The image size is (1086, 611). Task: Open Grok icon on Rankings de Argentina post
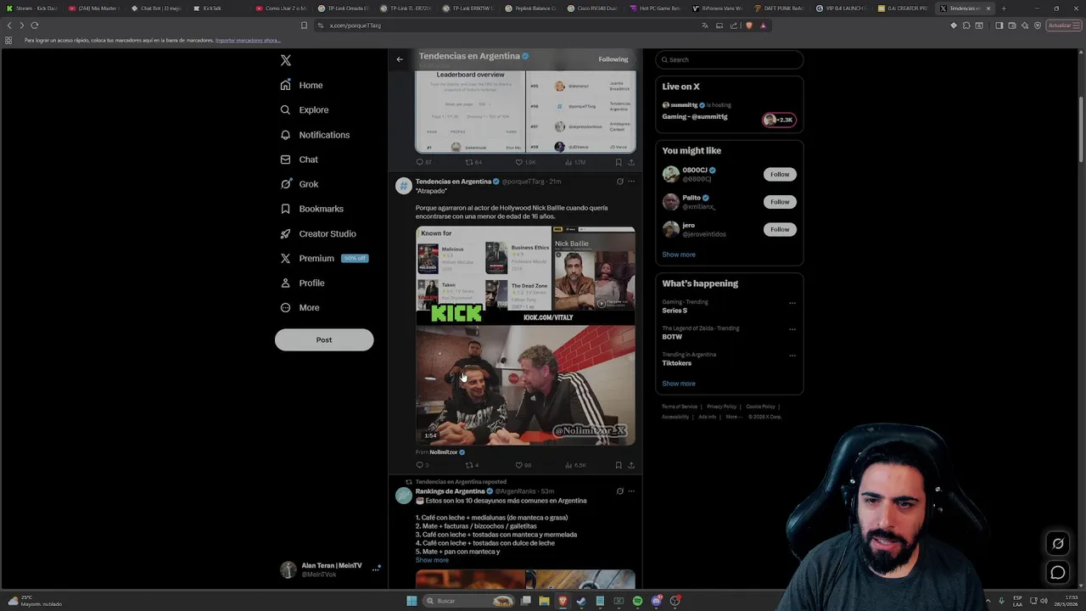[619, 491]
